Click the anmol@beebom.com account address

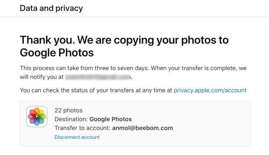[142, 128]
